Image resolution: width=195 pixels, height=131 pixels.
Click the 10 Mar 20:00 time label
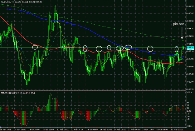pyautogui.click(x=177, y=130)
